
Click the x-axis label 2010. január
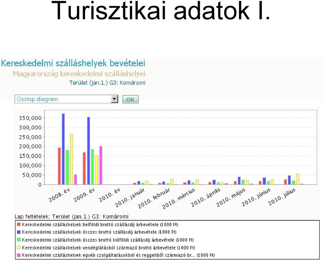(x=130, y=198)
